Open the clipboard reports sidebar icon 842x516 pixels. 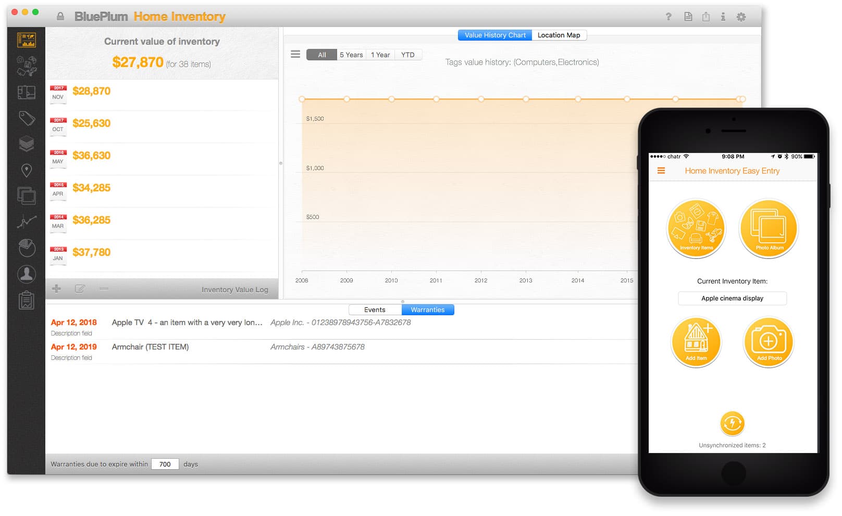[26, 300]
